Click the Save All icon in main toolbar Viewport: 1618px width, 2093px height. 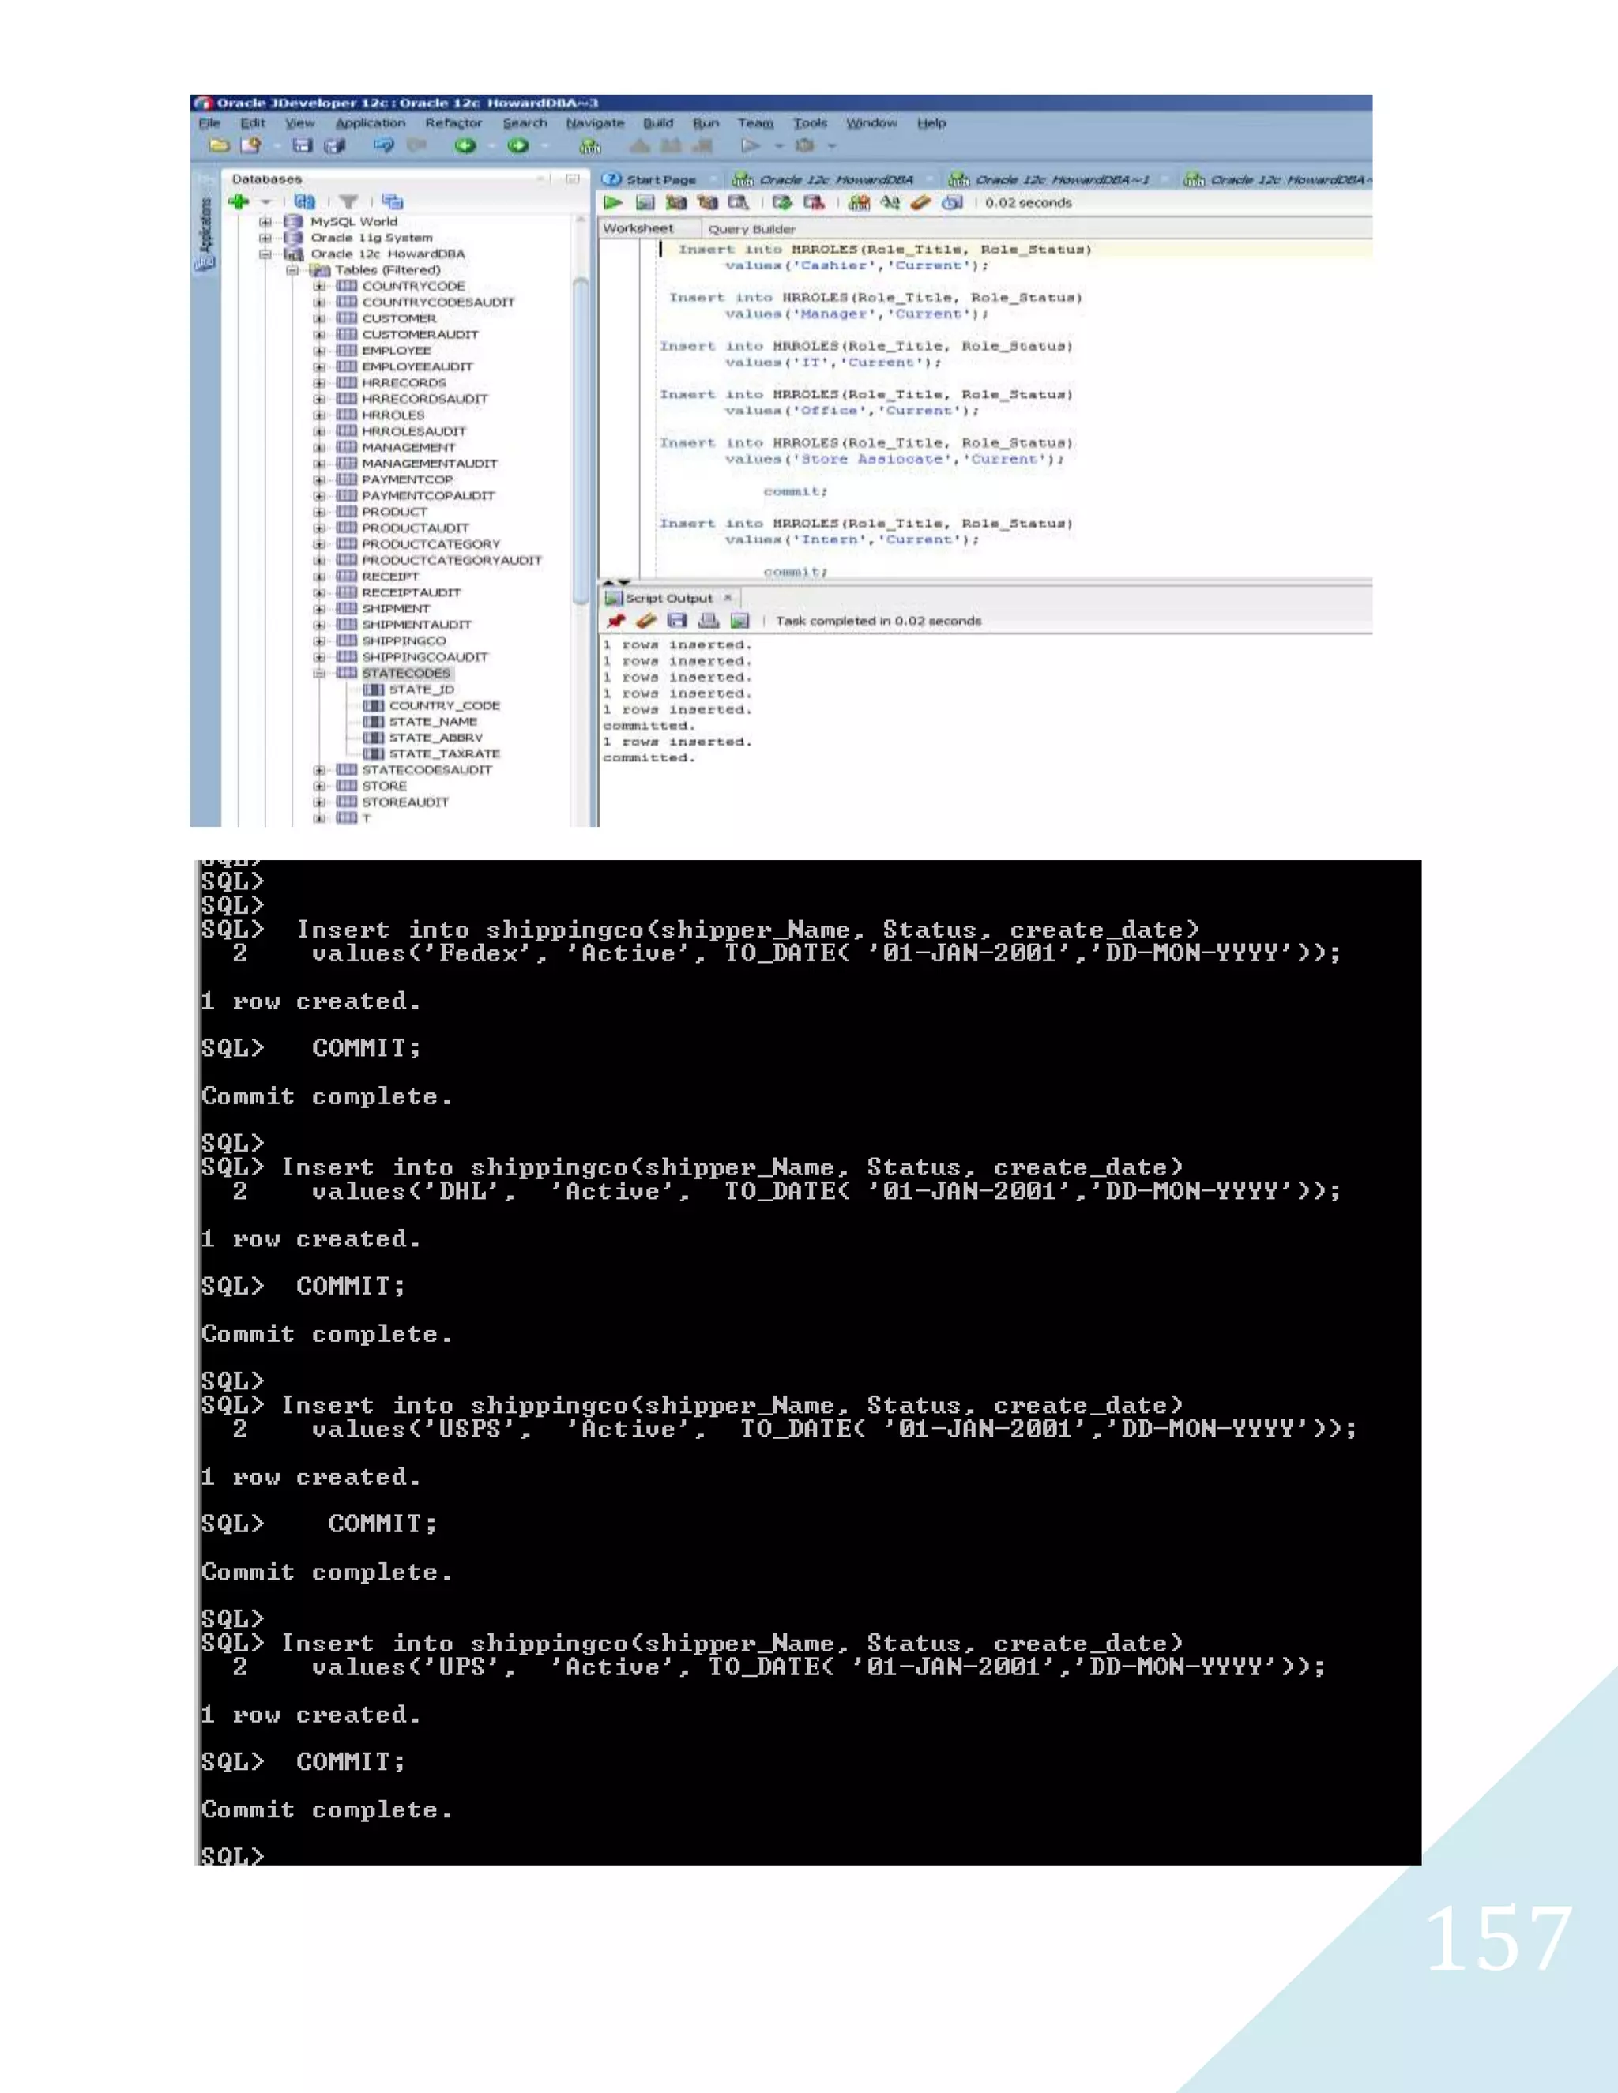(x=334, y=145)
